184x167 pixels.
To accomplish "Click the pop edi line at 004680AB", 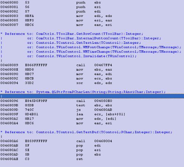I will [51, 146].
